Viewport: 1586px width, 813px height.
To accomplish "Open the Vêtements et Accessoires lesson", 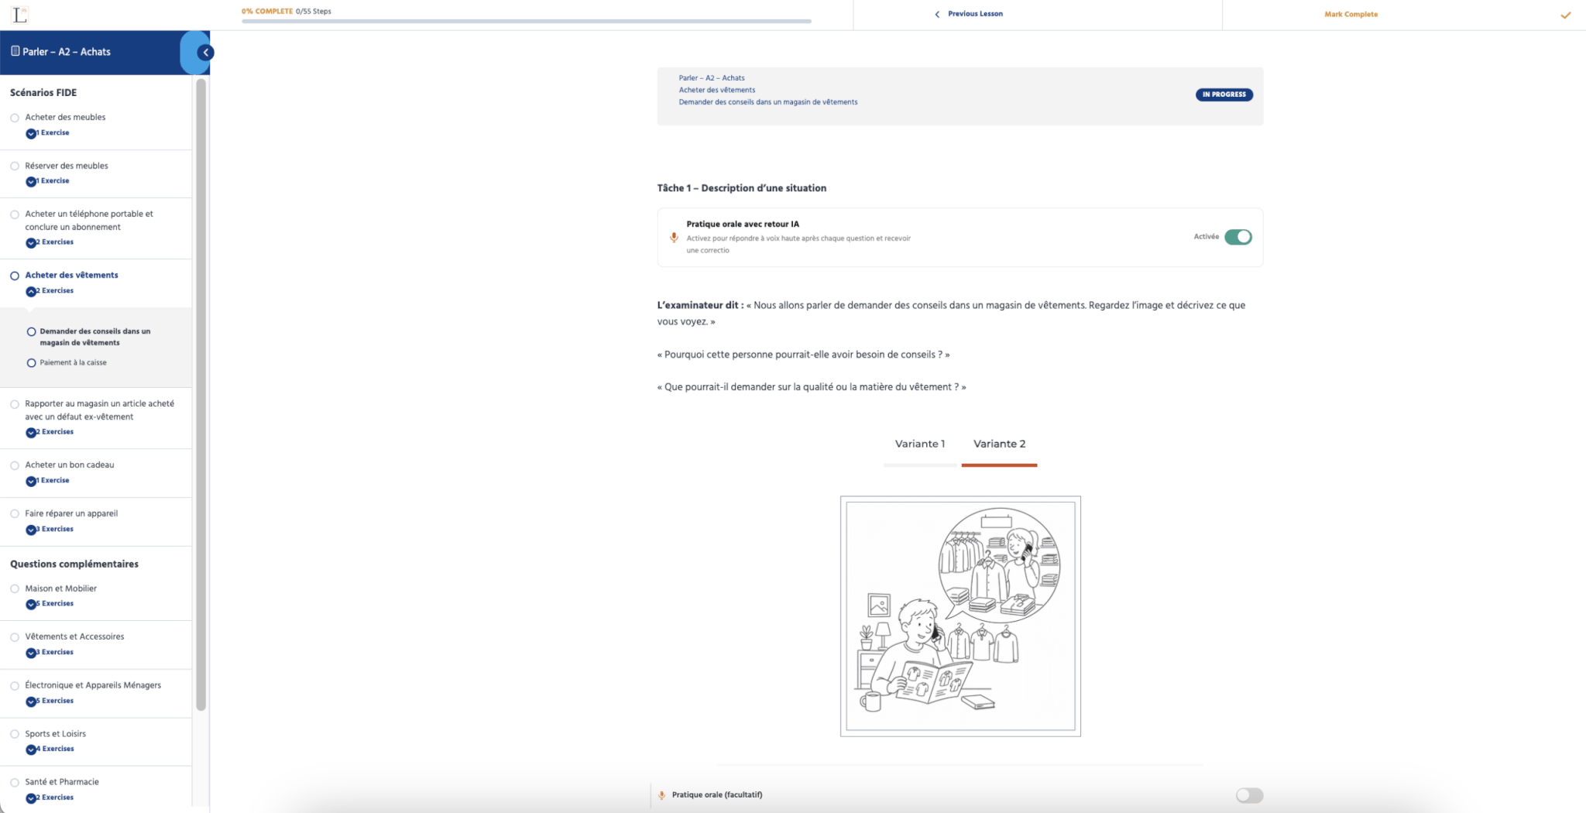I will pyautogui.click(x=74, y=637).
